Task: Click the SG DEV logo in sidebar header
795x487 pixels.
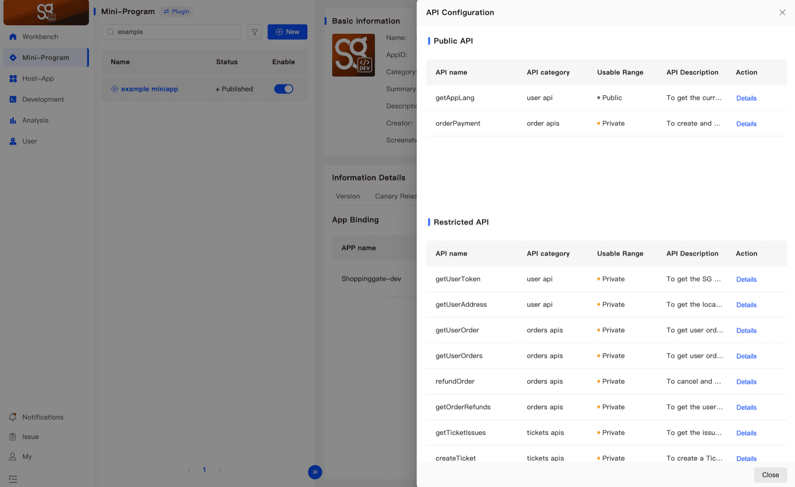Action: point(46,12)
